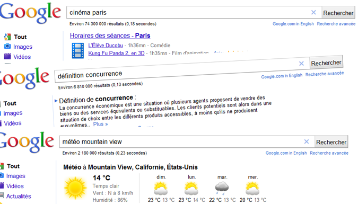Open 'Horaires des séances - Paris' link
This screenshot has width=358, height=204.
[x=110, y=36]
